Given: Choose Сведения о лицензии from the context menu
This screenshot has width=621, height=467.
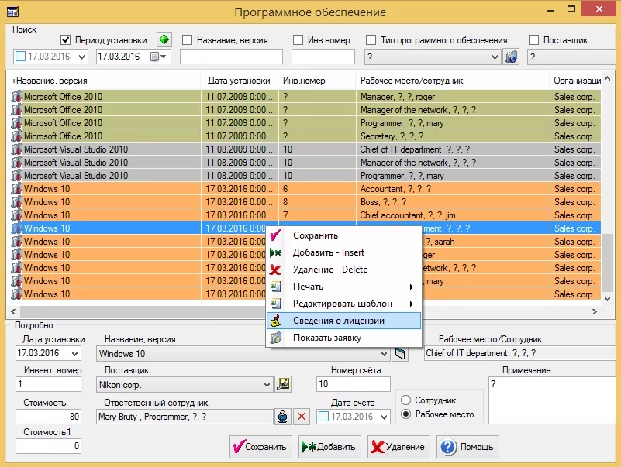Looking at the screenshot, I should pos(339,321).
